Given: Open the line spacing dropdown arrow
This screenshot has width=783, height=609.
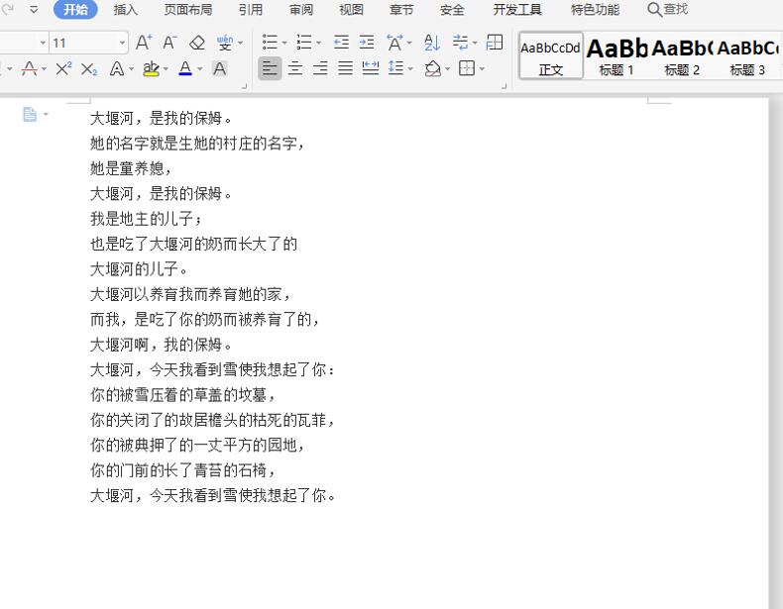Looking at the screenshot, I should [410, 69].
